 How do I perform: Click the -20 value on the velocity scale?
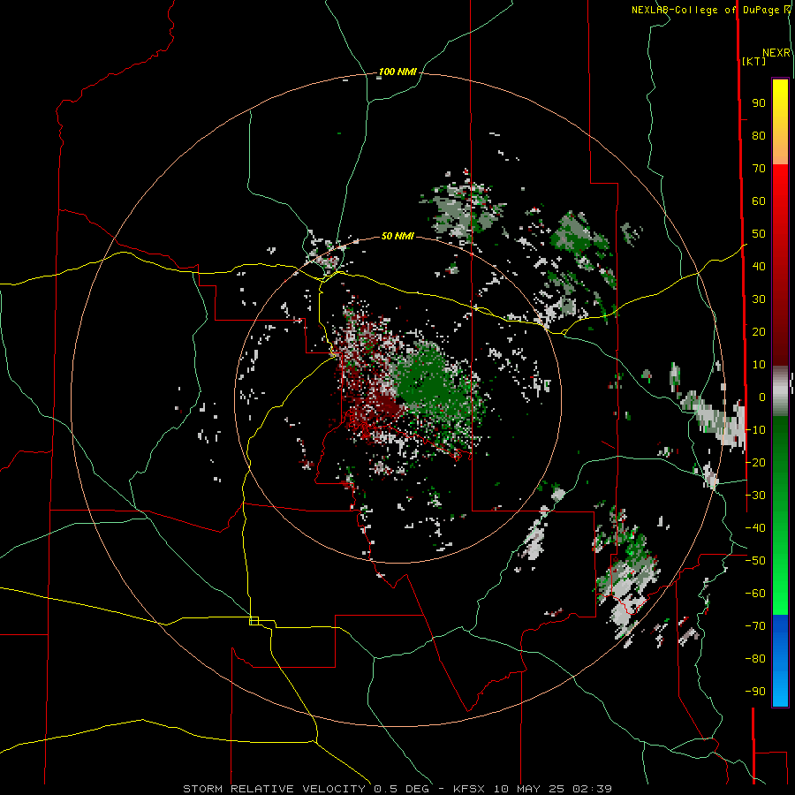[x=755, y=462]
